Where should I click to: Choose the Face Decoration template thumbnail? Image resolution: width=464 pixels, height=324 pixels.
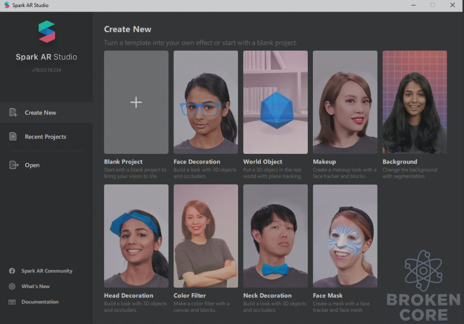click(206, 102)
